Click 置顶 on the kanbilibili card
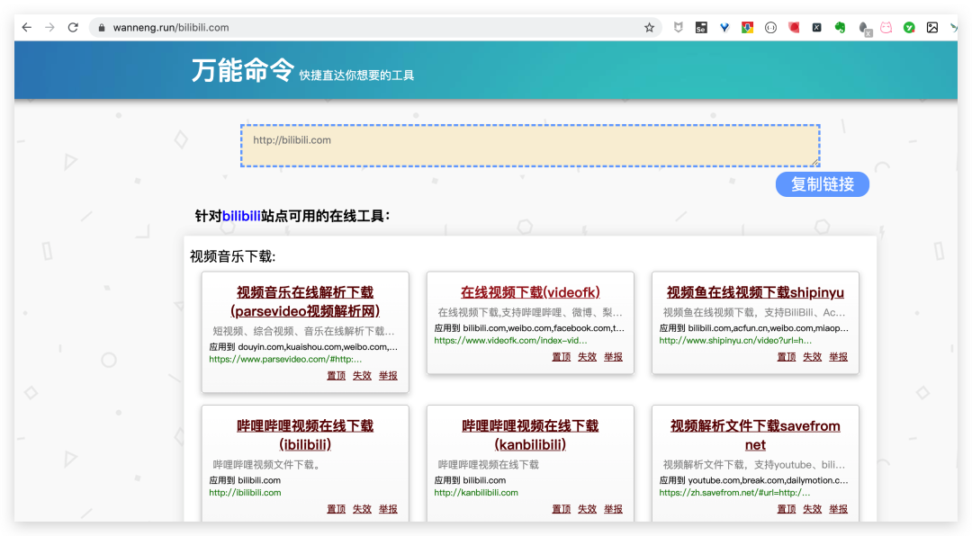Image resolution: width=972 pixels, height=536 pixels. (561, 509)
